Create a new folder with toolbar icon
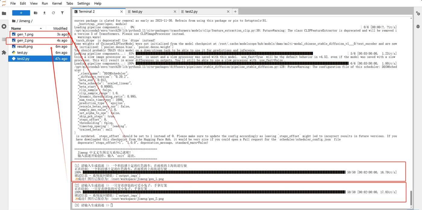This screenshot has width=422, height=210. (36, 13)
